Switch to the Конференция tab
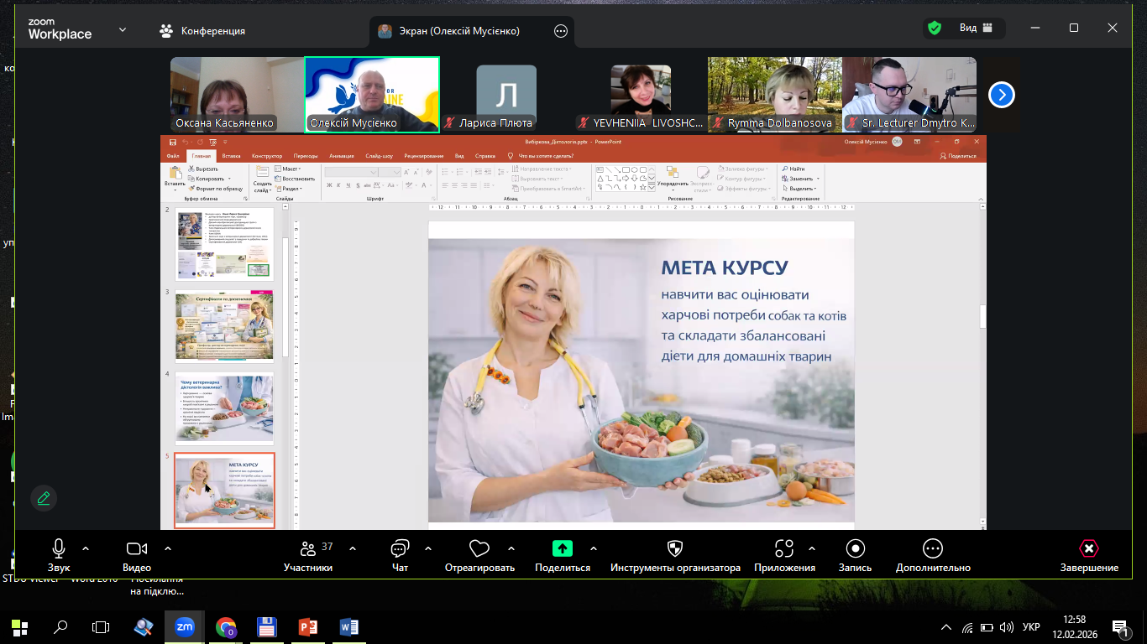 [202, 31]
